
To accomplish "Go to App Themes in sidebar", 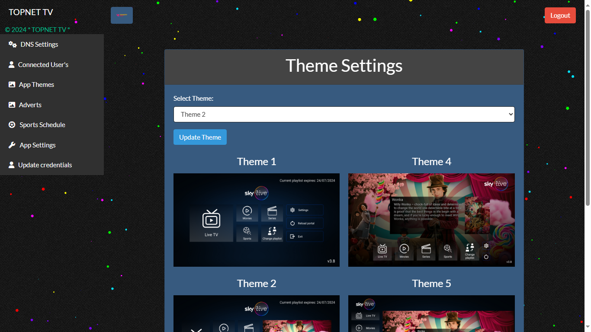I will click(x=52, y=85).
